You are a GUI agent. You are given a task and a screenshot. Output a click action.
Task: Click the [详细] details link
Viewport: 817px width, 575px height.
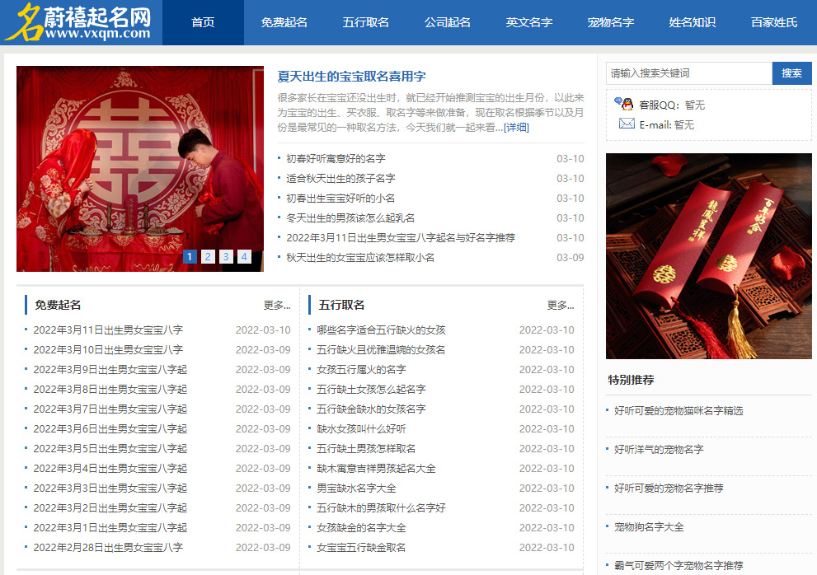(516, 127)
